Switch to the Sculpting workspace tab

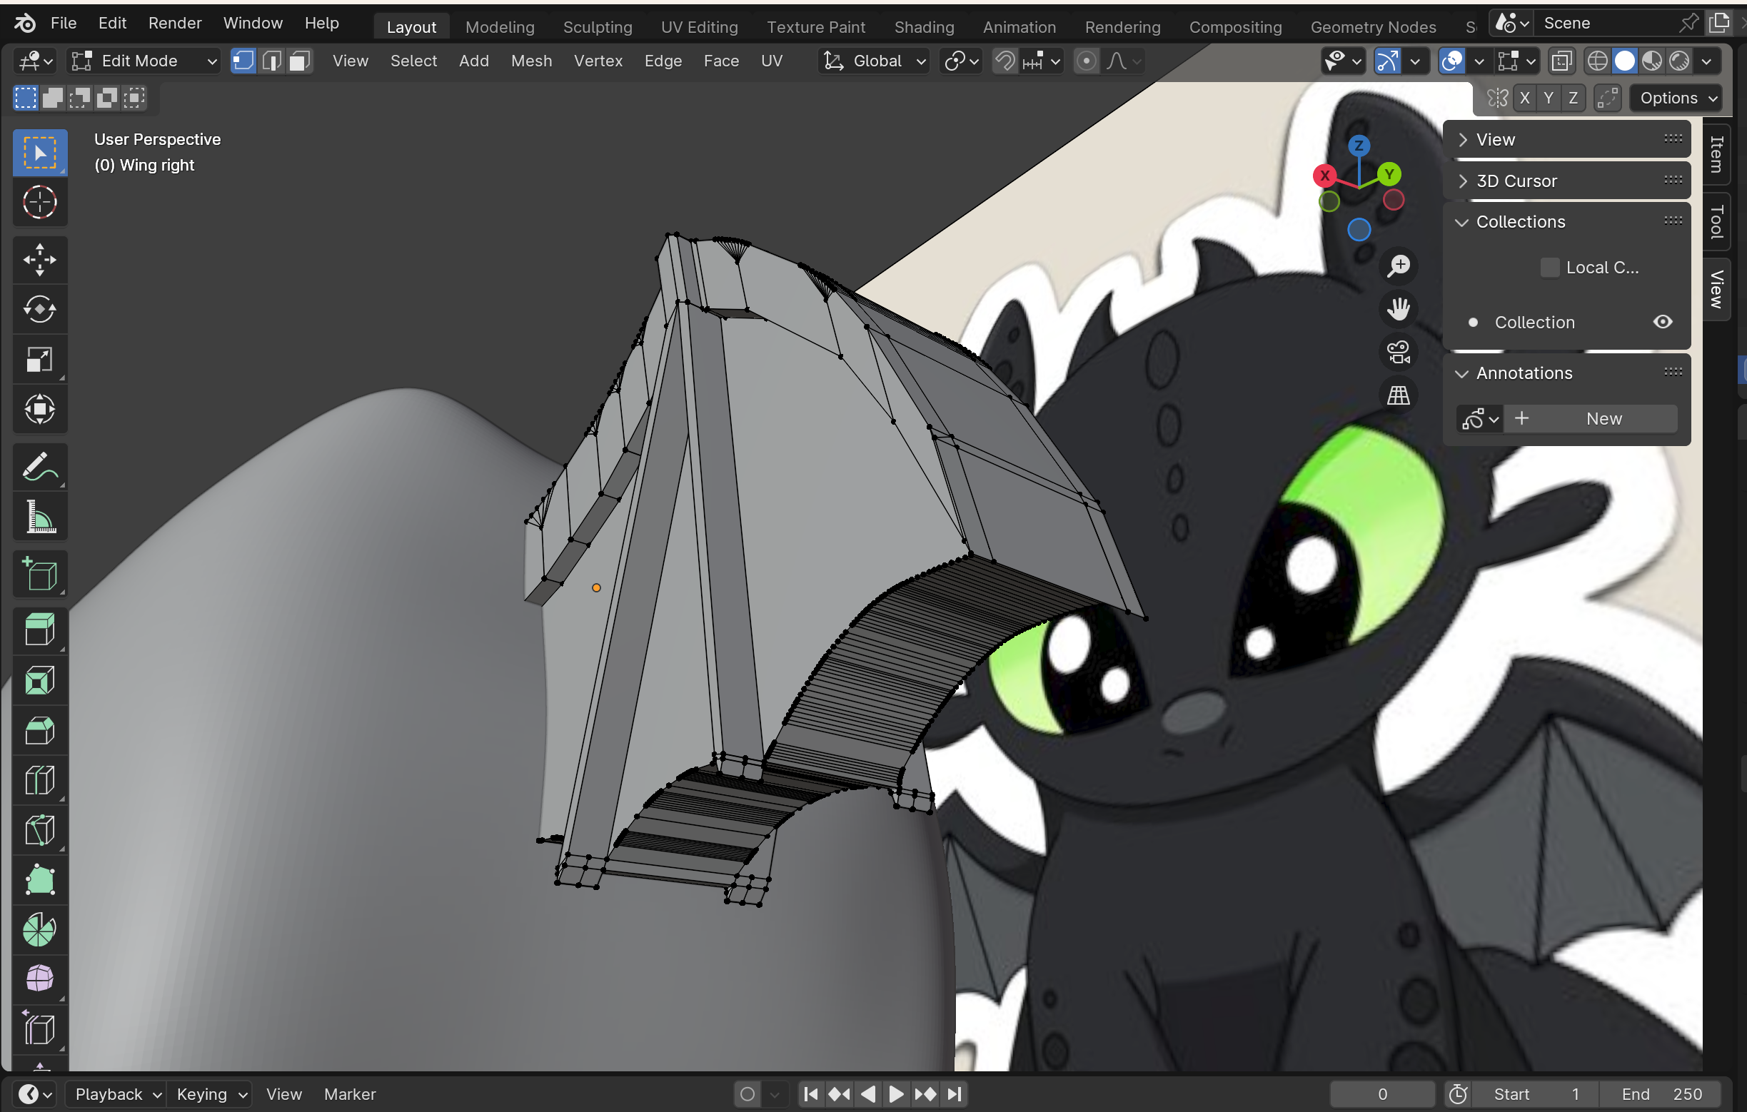(597, 27)
